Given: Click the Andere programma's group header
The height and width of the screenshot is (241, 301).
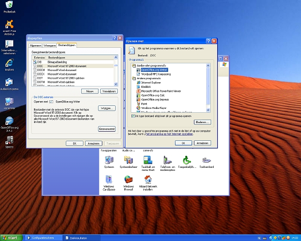Looking at the screenshot, I should click(149, 78).
